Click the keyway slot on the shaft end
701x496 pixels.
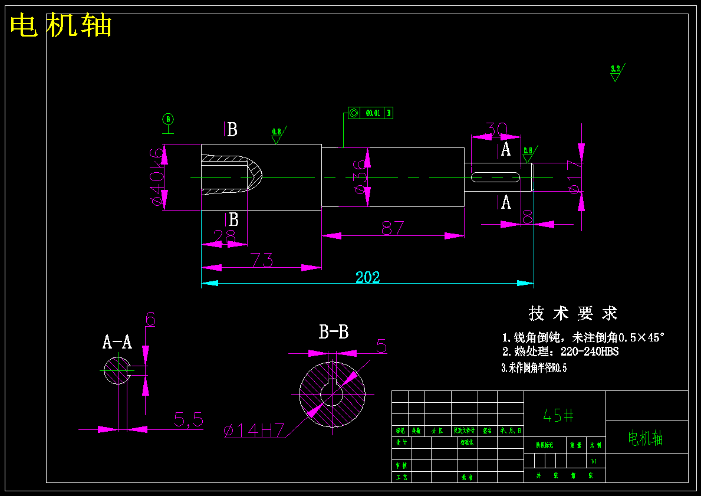[x=496, y=177]
